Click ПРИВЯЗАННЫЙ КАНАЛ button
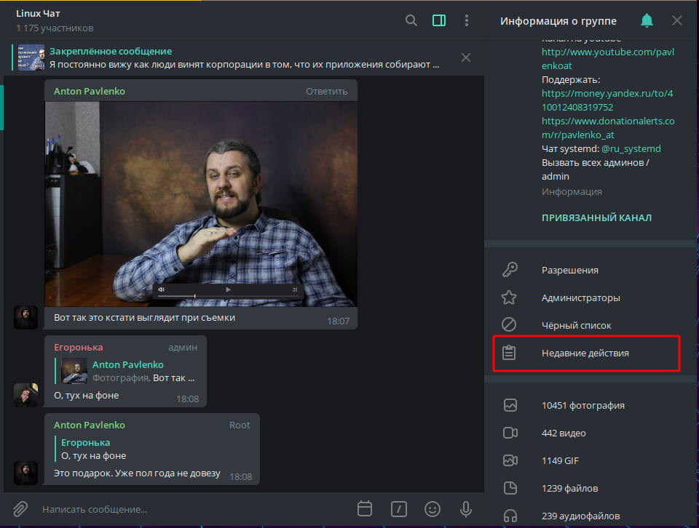The image size is (699, 528). pyautogui.click(x=596, y=217)
